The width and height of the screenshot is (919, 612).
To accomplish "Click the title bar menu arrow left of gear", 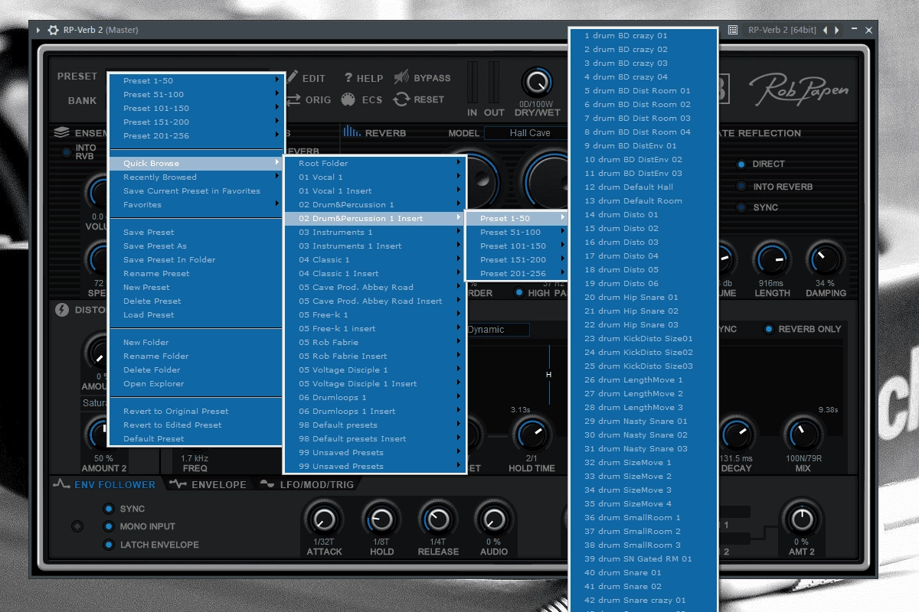I will (38, 30).
